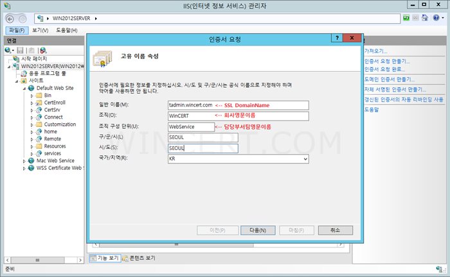Collapse the Default Web Site node
Viewport: 450px width, 277px height.
(x=24, y=88)
